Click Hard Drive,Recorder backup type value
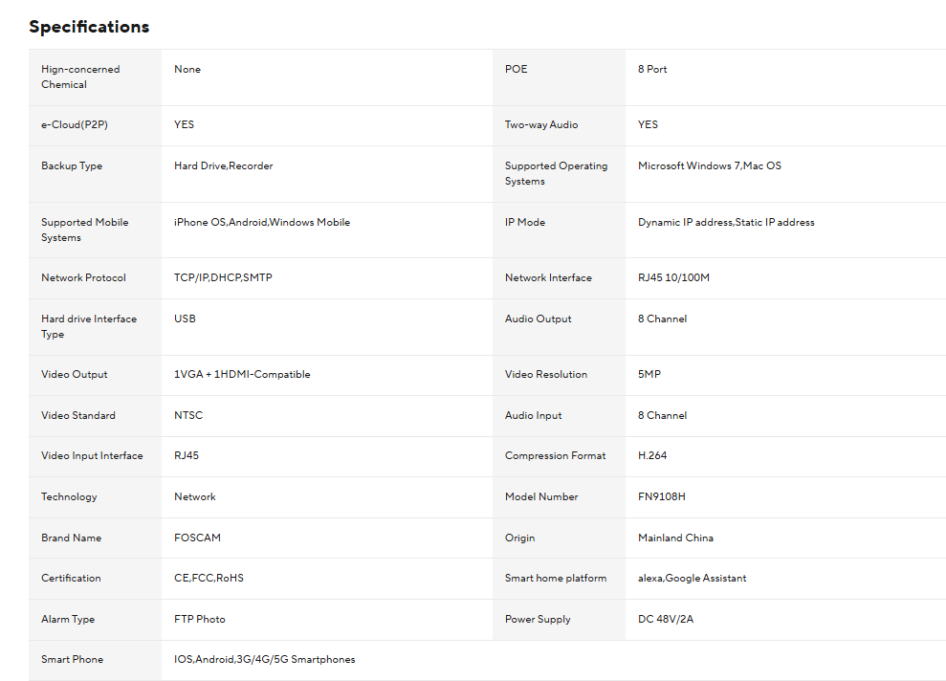The image size is (946, 681). [x=223, y=165]
